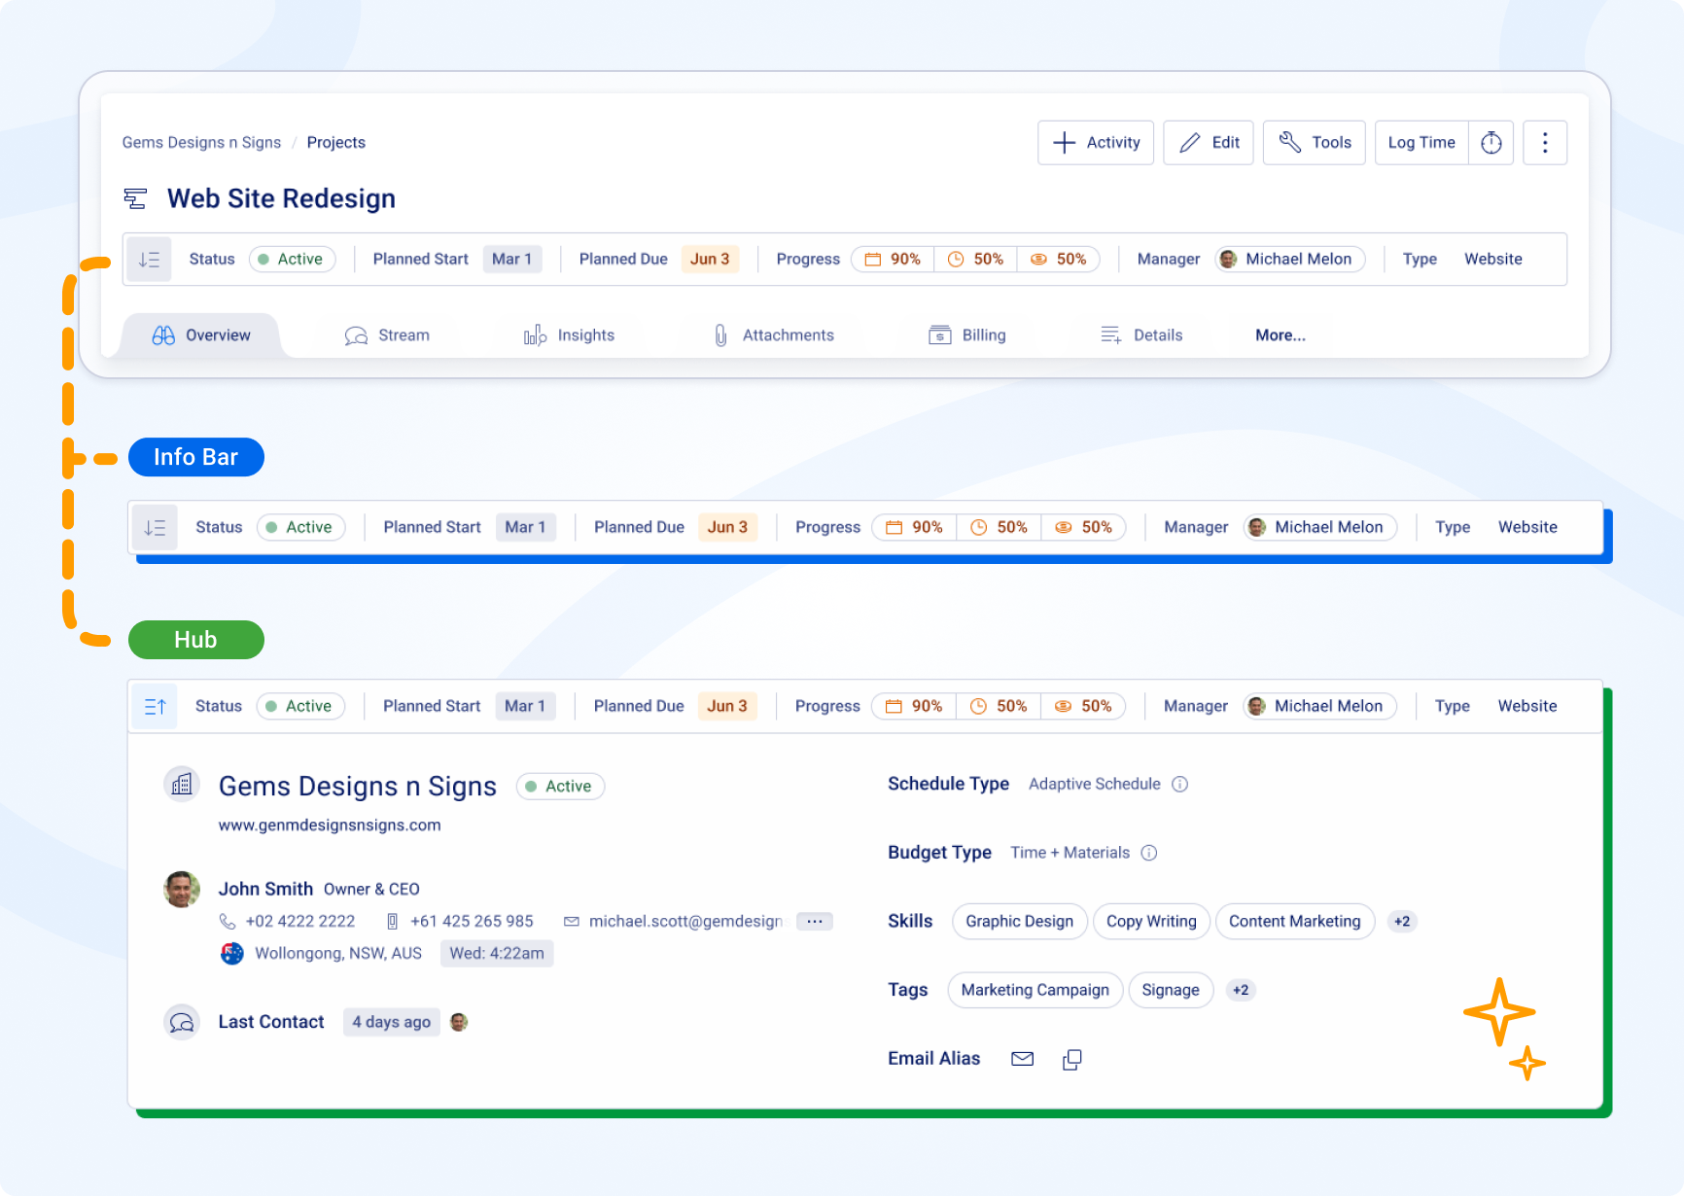Click John Smith's avatar photo
This screenshot has height=1196, width=1684.
182,890
